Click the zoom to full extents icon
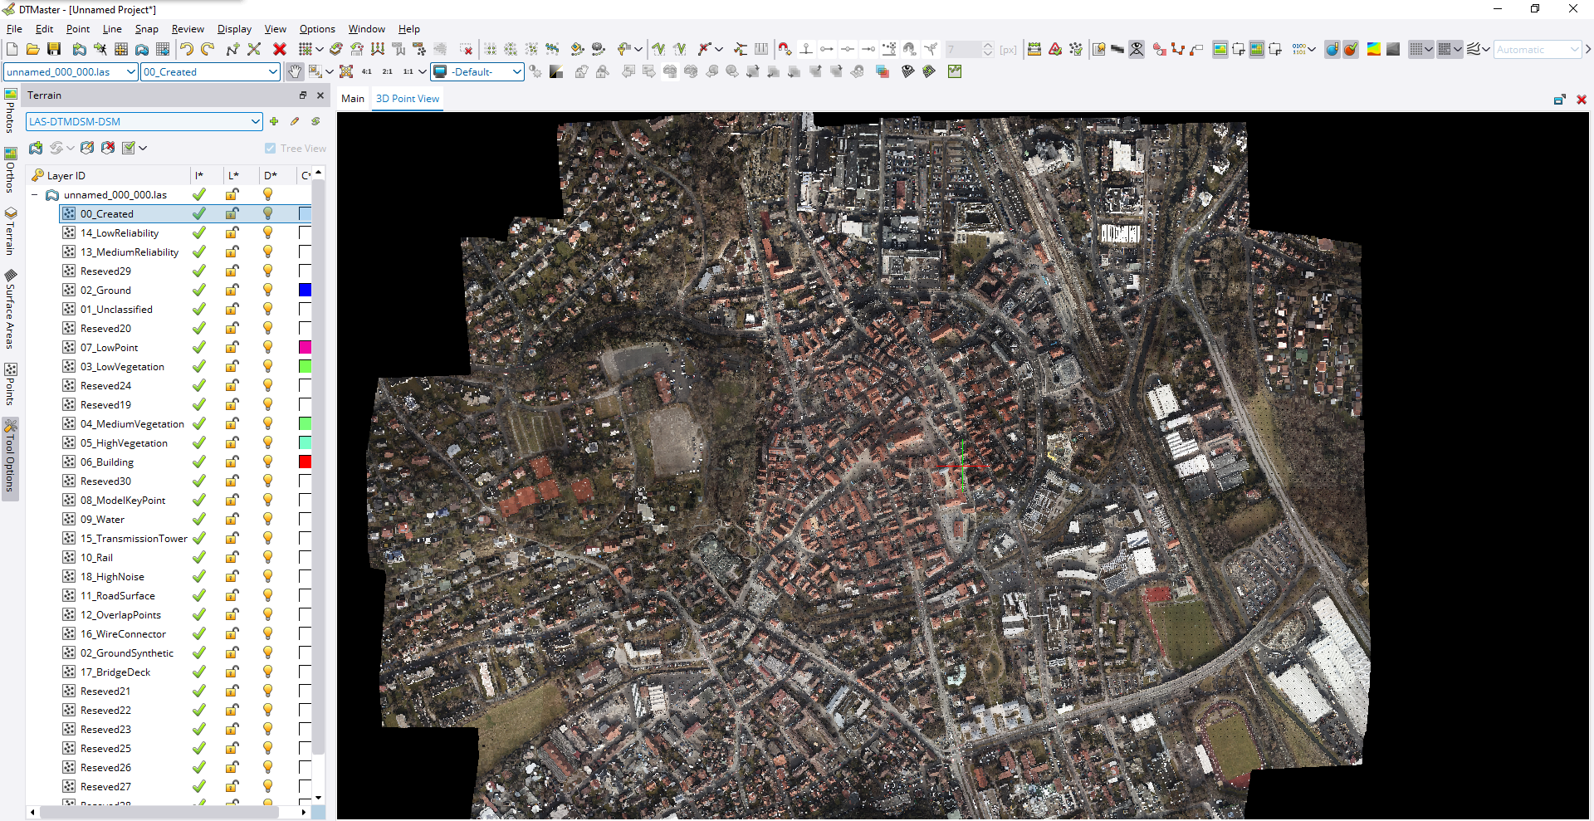The width and height of the screenshot is (1594, 821). click(346, 72)
